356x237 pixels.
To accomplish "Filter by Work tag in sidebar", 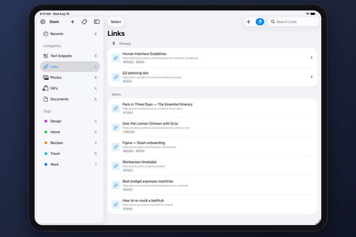I will (x=70, y=165).
